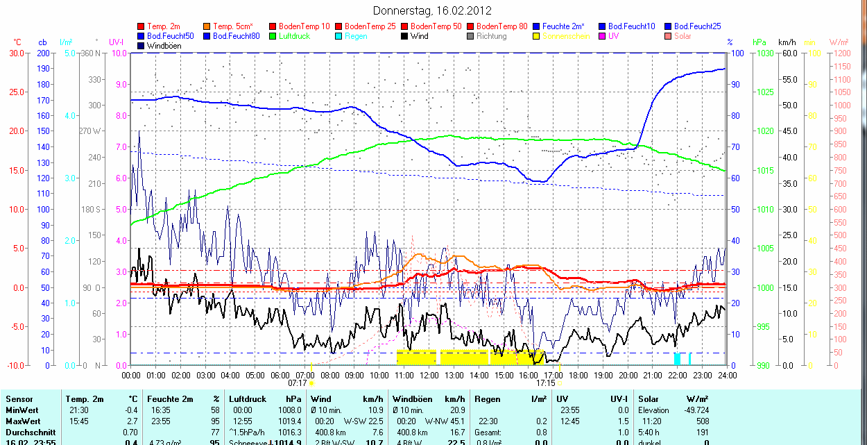Click the gray Richtung legend swatch
Screen dimensions: 867x445
point(470,36)
